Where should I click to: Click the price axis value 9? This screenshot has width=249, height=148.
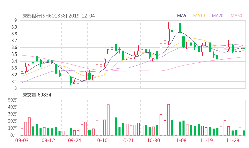[x=15, y=20]
